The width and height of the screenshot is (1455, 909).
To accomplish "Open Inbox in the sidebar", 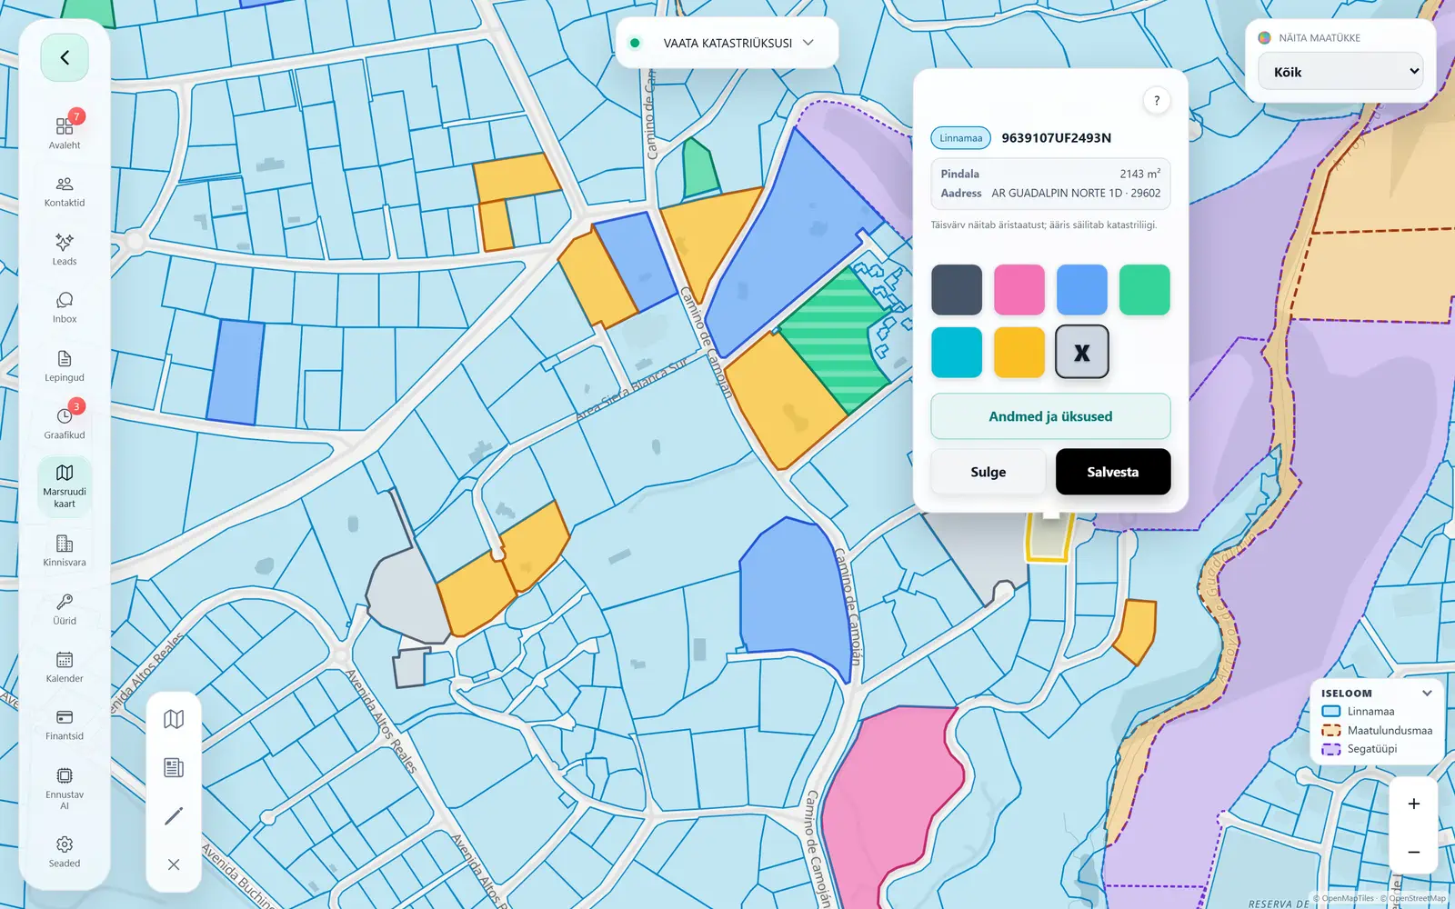I will click(x=65, y=307).
